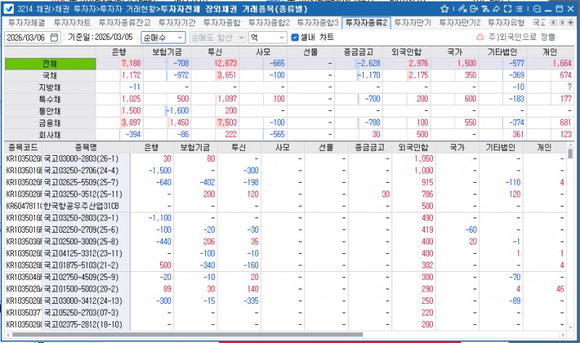This screenshot has width=580, height=343.
Task: Toggle the 셀내 차트 checkbox
Action: tap(295, 38)
